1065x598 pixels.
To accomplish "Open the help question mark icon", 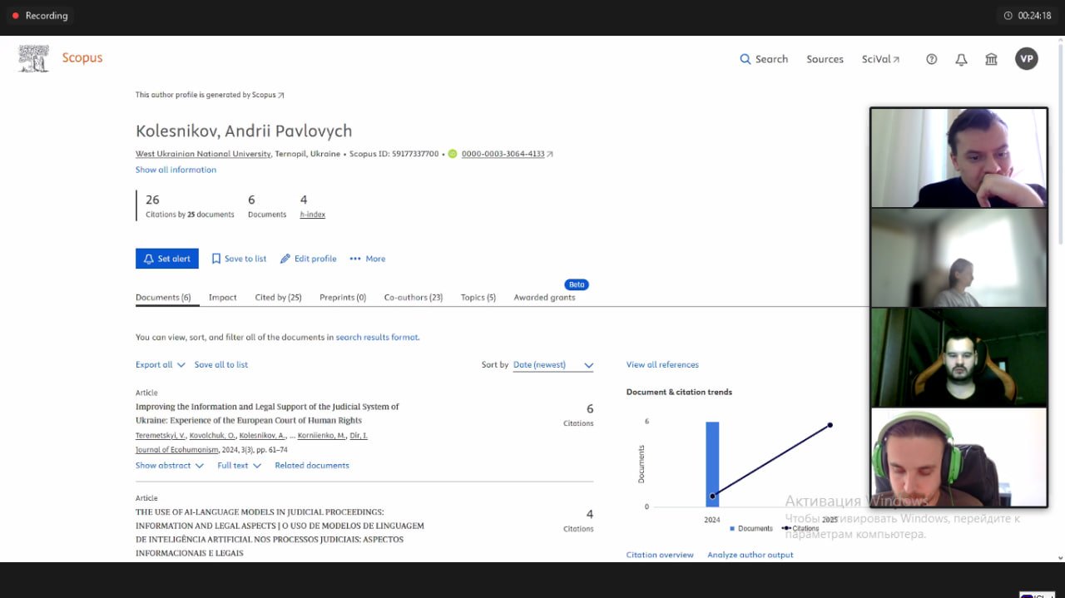I will click(931, 59).
